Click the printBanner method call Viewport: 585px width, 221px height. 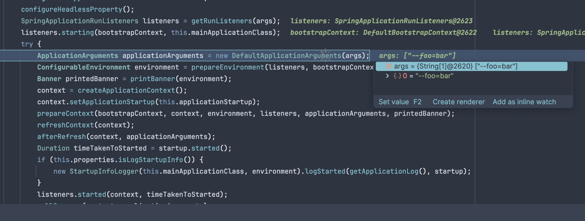153,79
